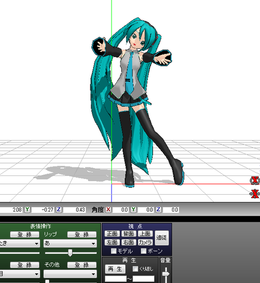This screenshot has width=260, height=283.
Task: Click the 再生 play button
Action: tap(115, 269)
